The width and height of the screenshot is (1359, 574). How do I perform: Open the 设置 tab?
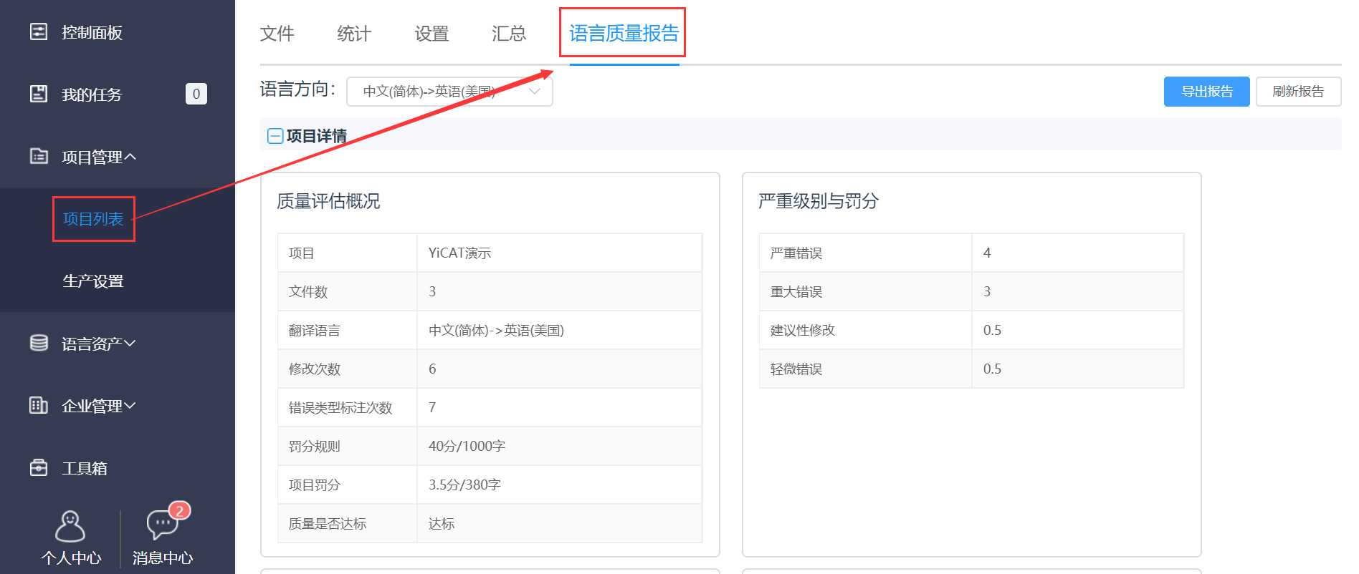pyautogui.click(x=431, y=34)
